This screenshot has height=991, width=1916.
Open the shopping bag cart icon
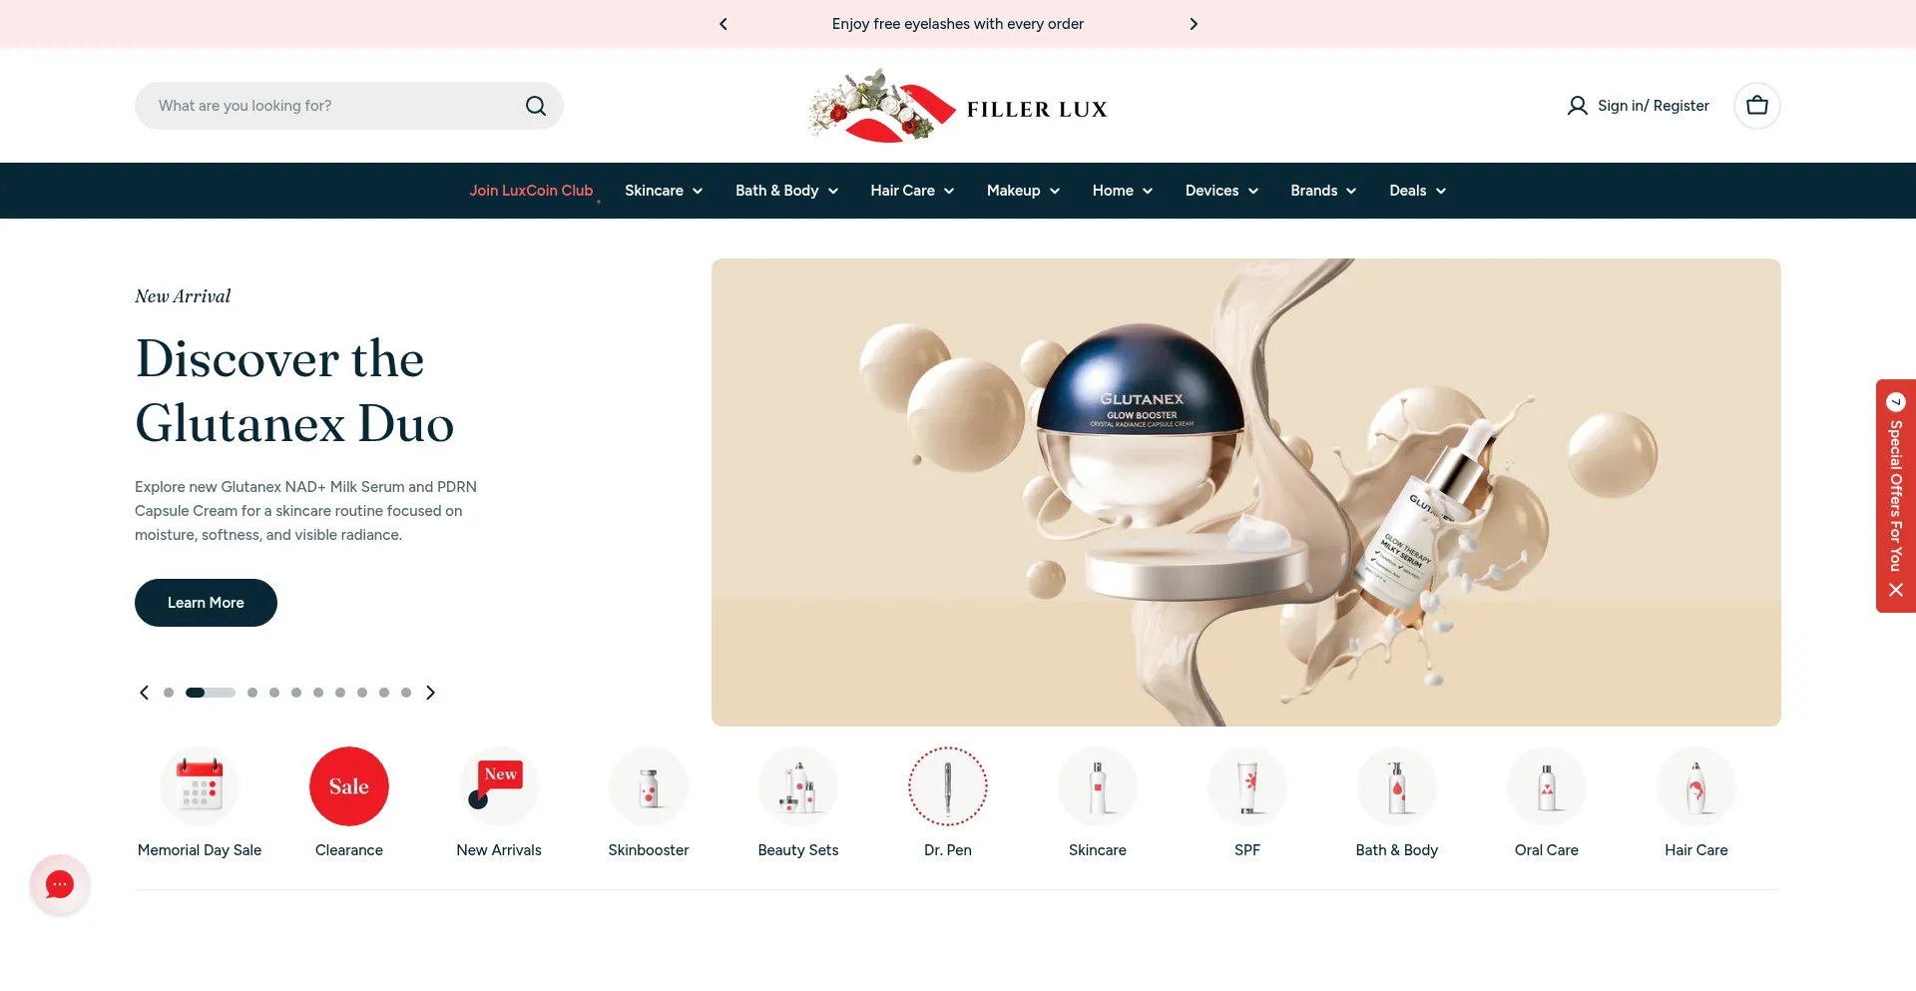tap(1757, 106)
